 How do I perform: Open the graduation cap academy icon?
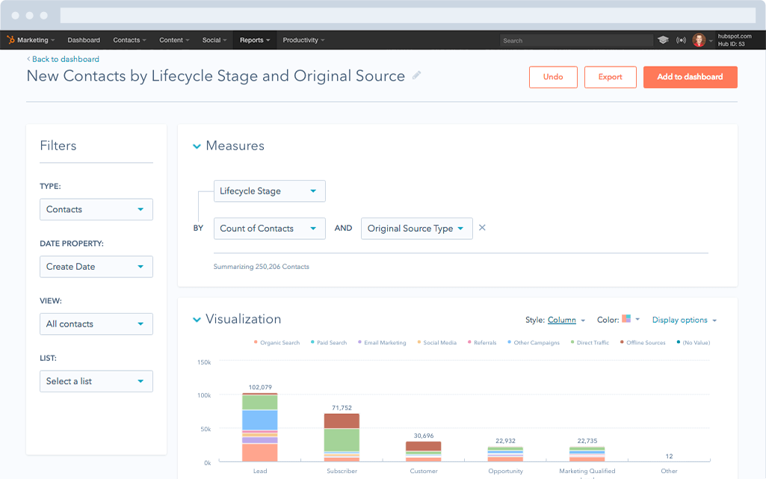coord(663,40)
